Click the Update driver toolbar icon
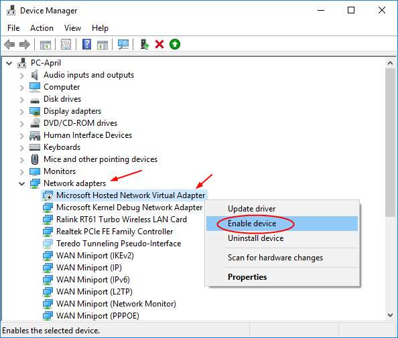Viewport: 398px width, 338px height. coord(145,45)
